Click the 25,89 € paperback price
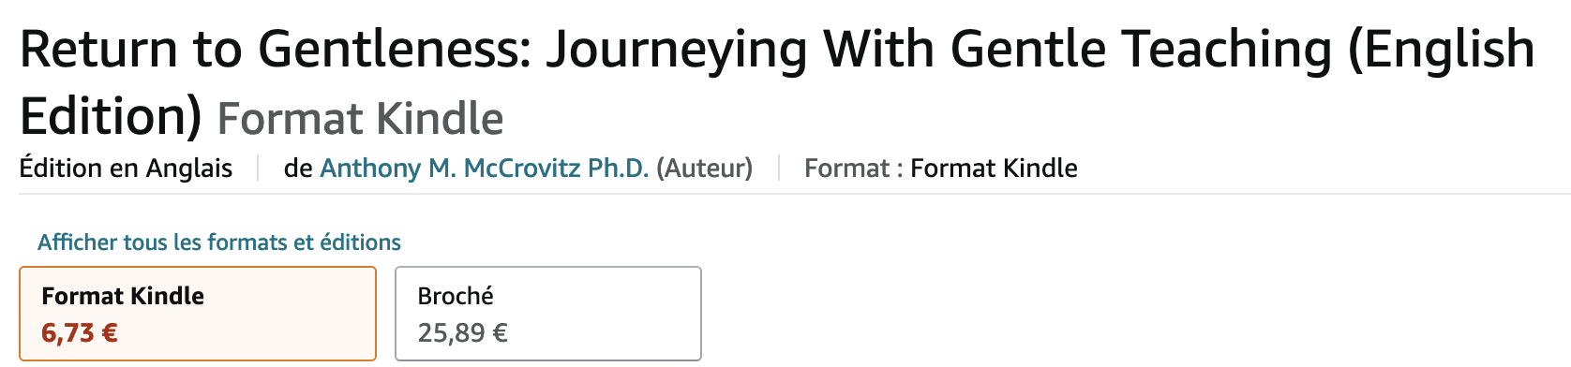The height and width of the screenshot is (367, 1571). [x=463, y=333]
